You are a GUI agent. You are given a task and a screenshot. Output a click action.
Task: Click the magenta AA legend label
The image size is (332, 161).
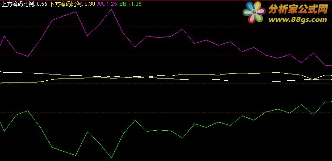coord(101,4)
